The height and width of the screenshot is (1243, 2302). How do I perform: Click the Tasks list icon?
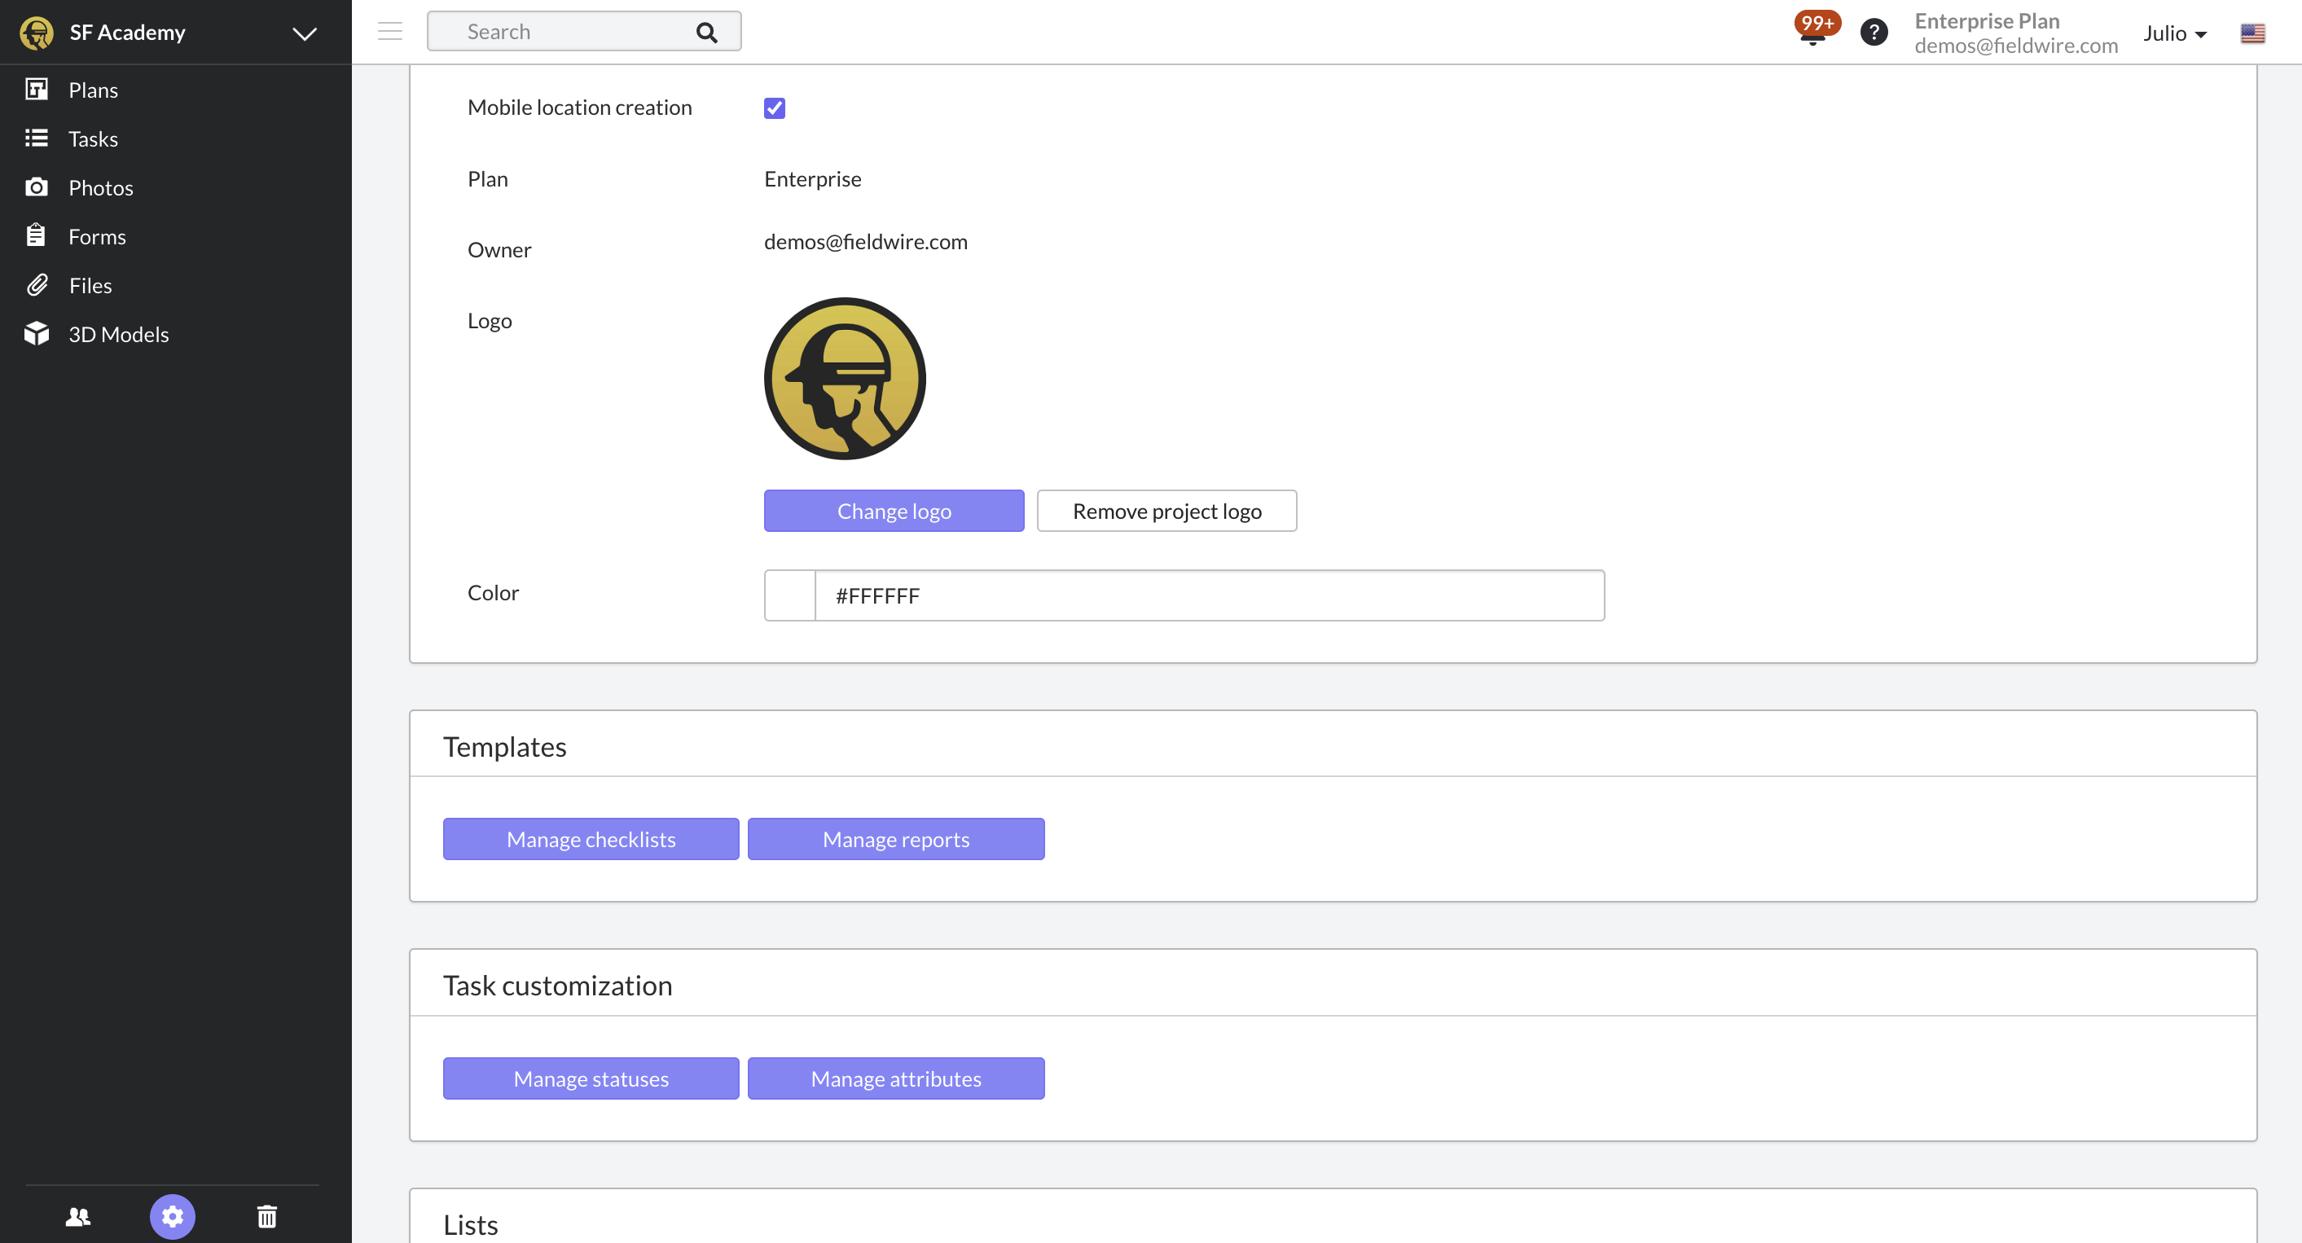point(37,138)
